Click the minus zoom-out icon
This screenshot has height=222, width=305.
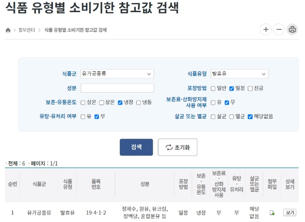coord(279,30)
